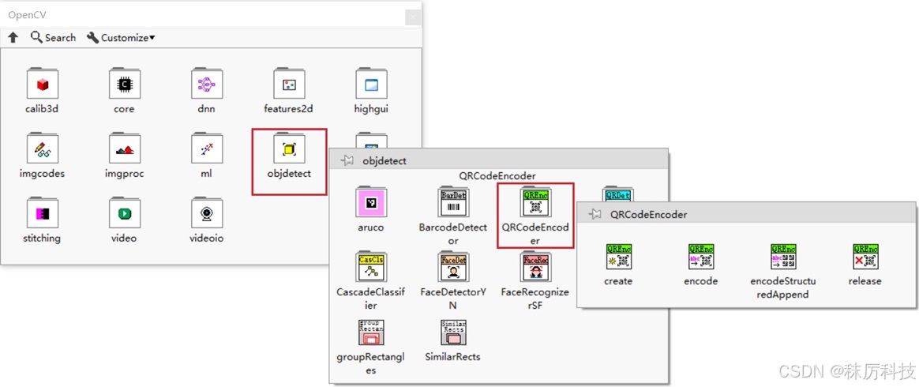Viewport: 919px width, 387px height.
Task: Open the imgcodes palette folder
Action: tap(42, 149)
